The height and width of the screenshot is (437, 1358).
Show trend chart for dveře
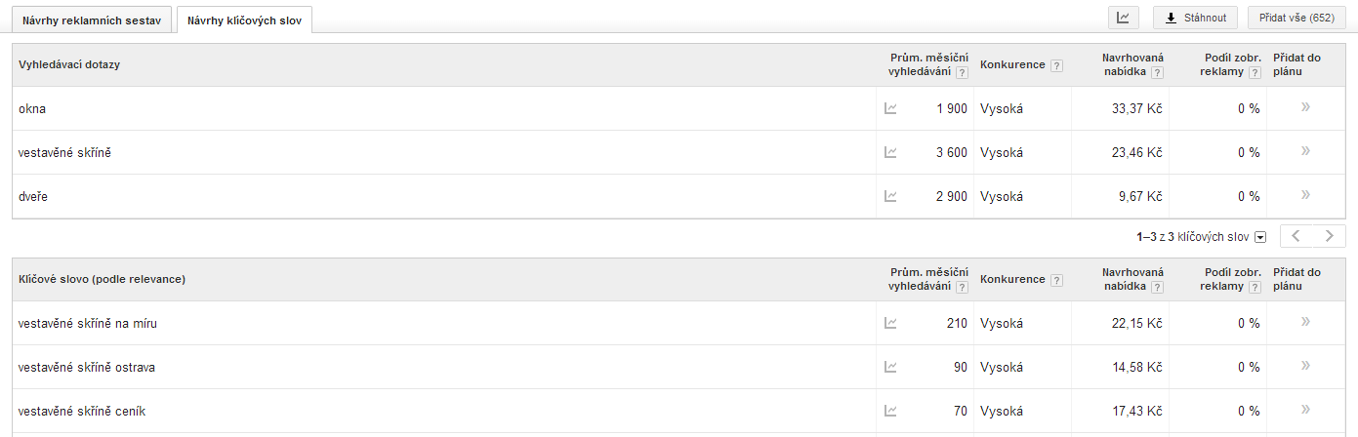890,196
